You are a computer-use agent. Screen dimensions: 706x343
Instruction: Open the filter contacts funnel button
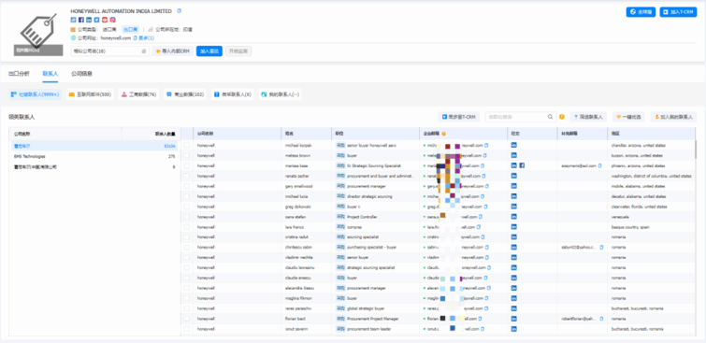point(588,117)
